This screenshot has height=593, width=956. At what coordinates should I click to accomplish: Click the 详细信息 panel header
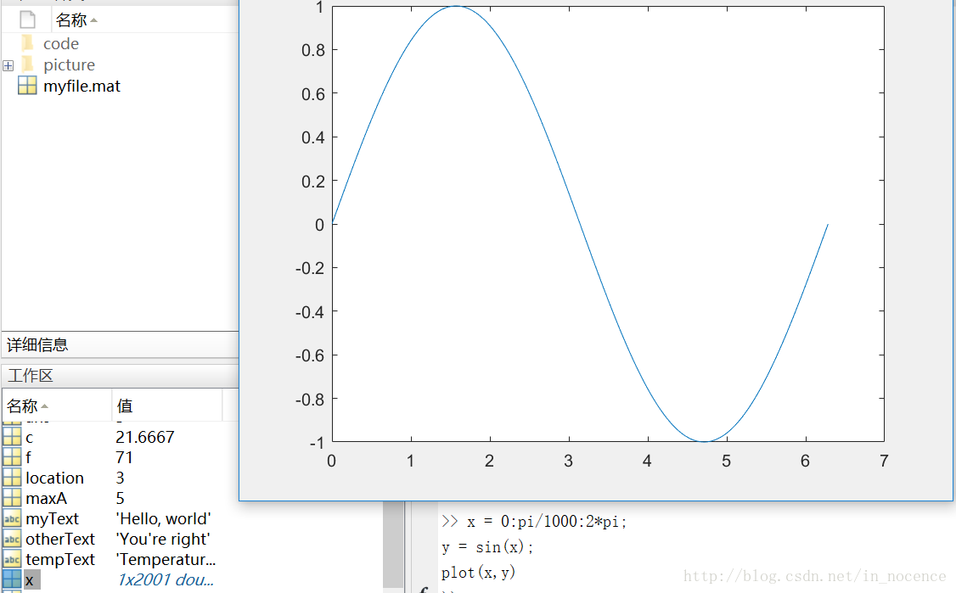click(x=37, y=344)
